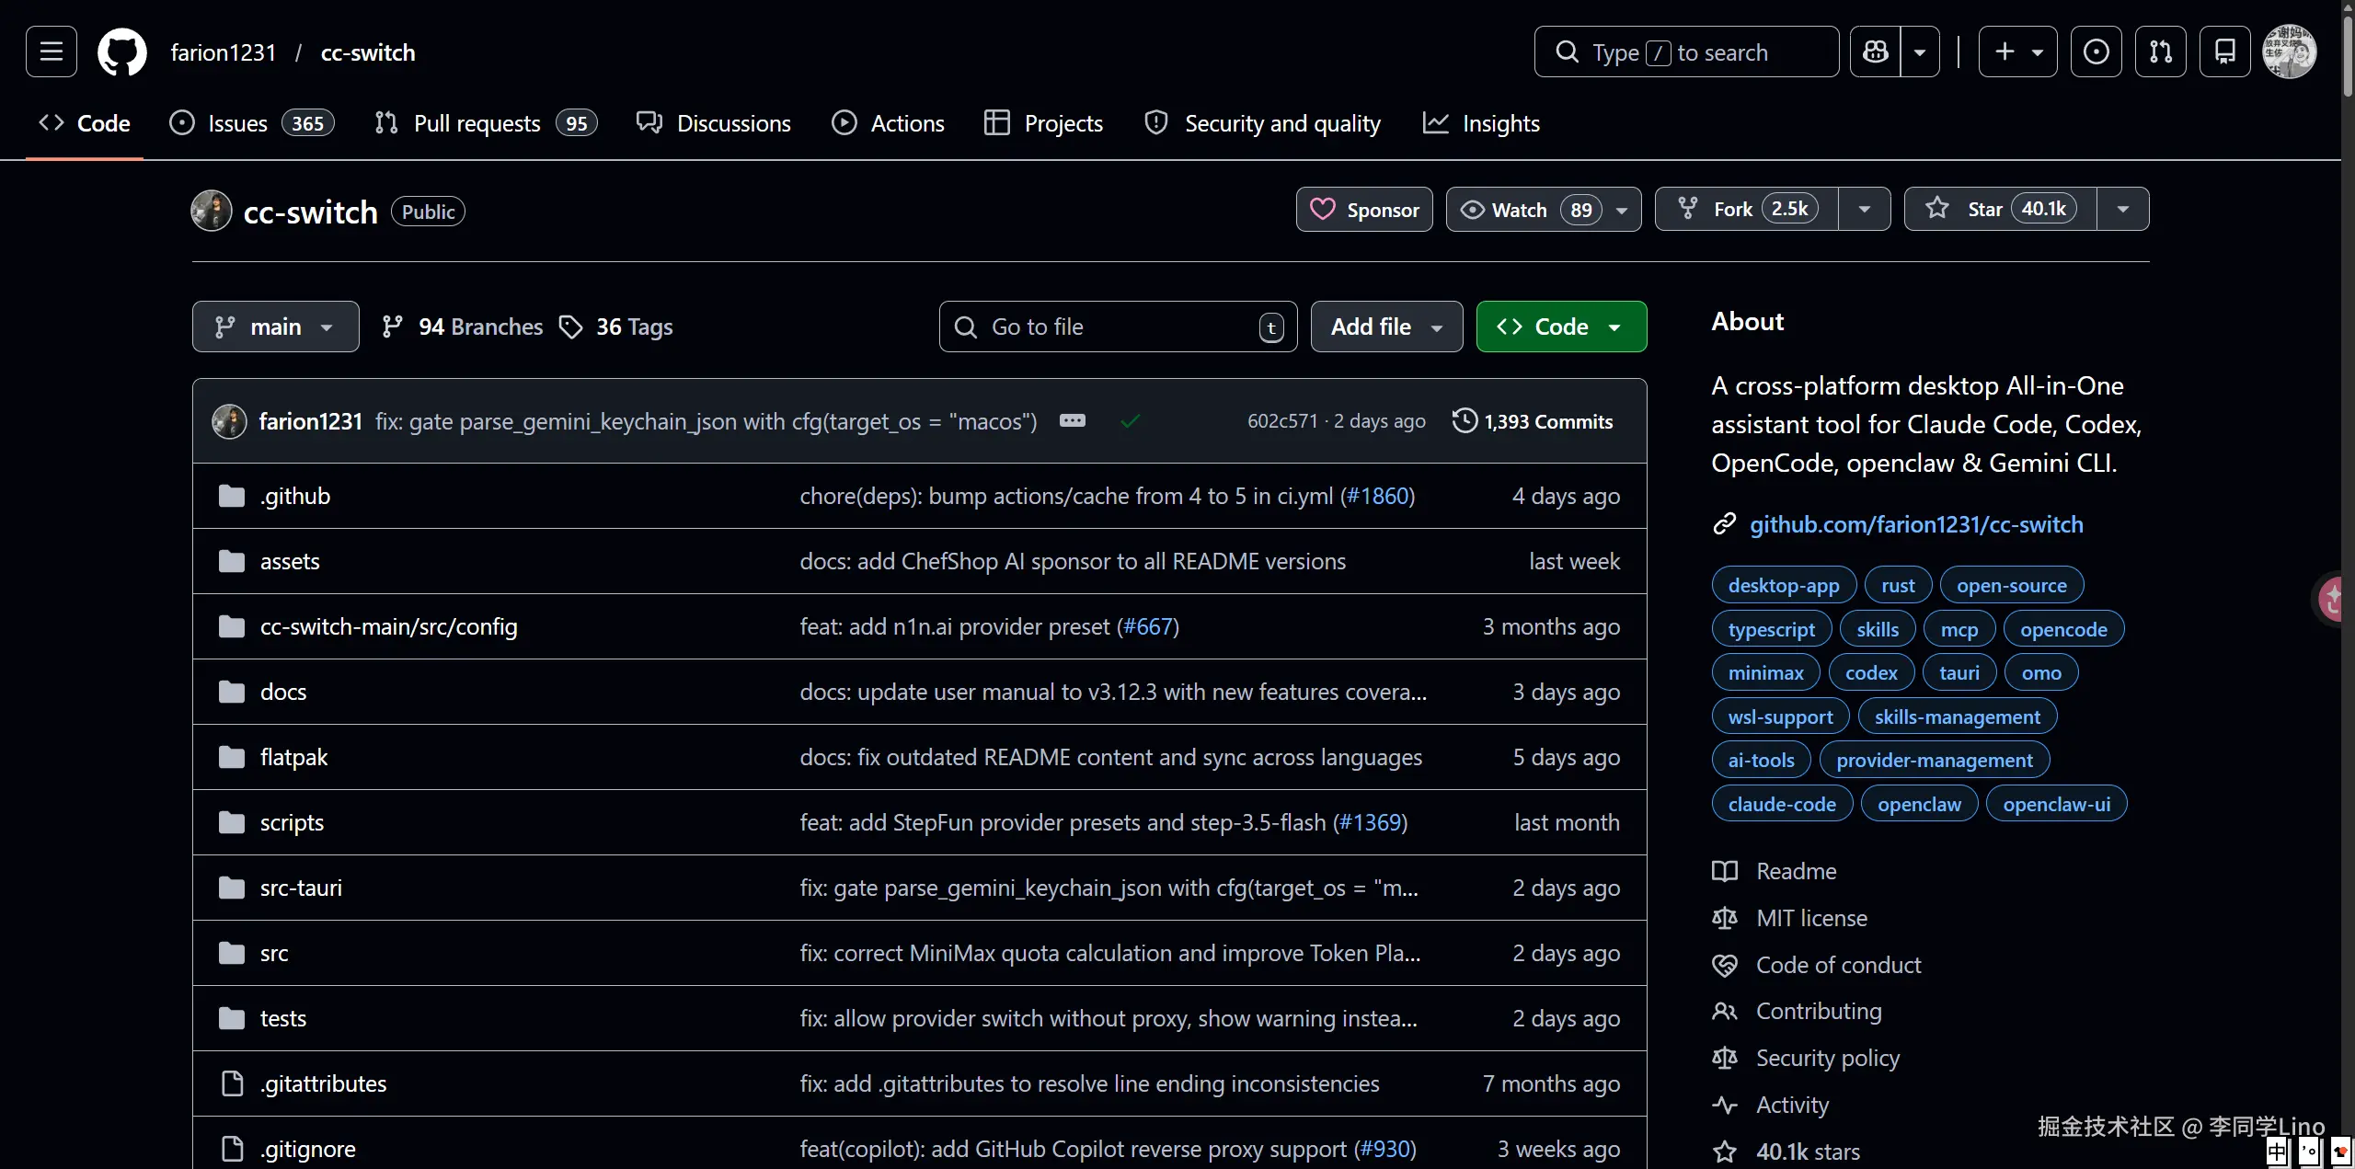Expand the commit message ellipsis icon
The height and width of the screenshot is (1169, 2355).
coord(1072,421)
